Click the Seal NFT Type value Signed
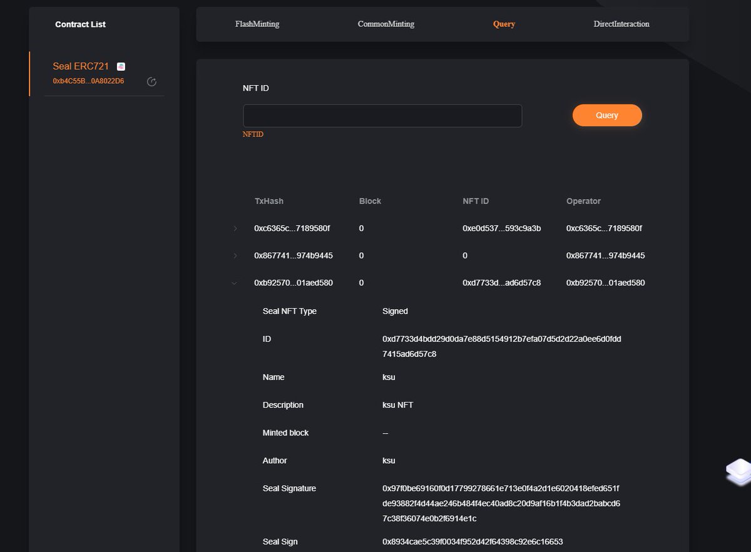The width and height of the screenshot is (751, 552). coord(395,311)
